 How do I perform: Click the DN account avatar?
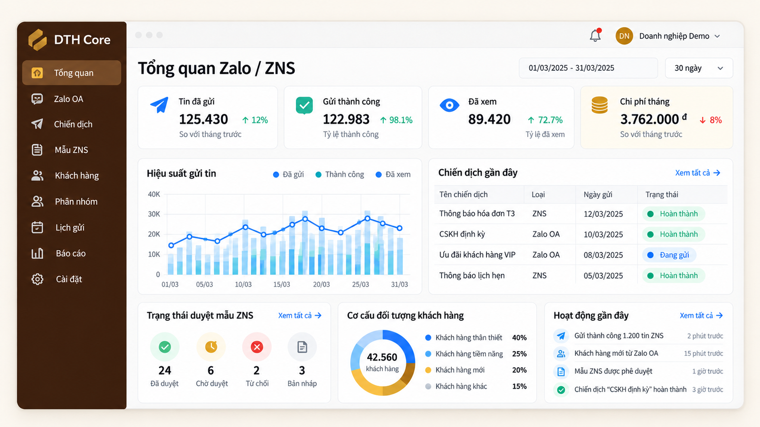(x=624, y=36)
